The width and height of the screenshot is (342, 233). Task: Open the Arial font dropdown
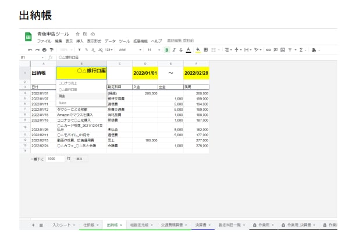(130, 50)
